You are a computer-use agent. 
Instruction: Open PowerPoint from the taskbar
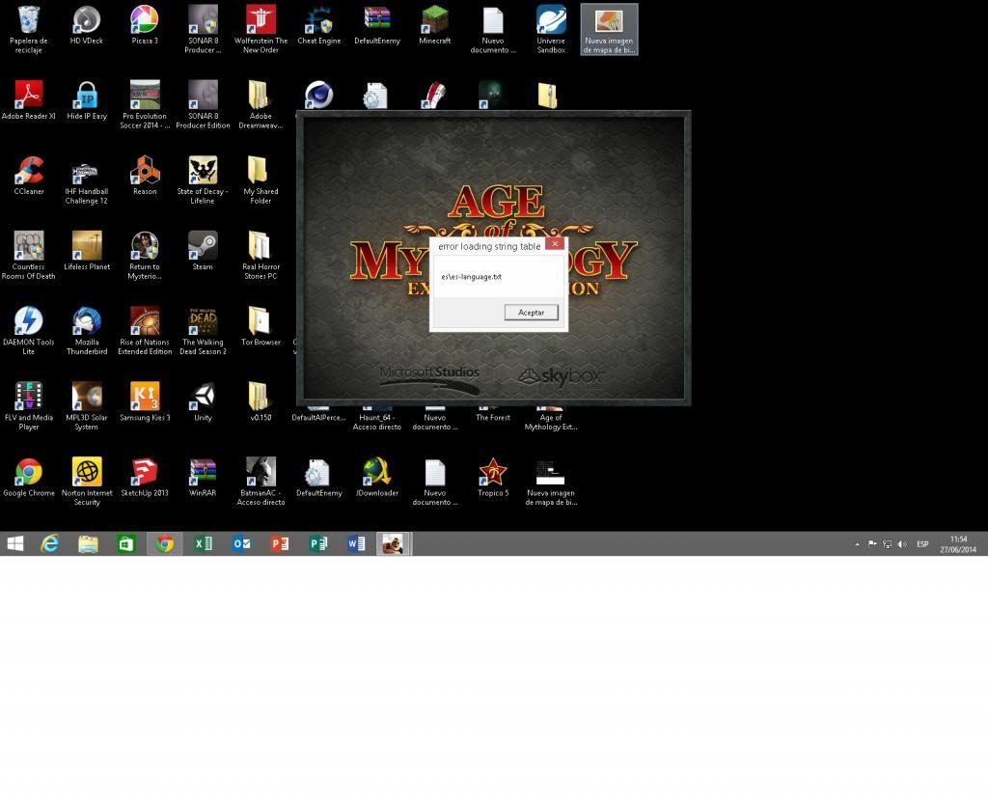(280, 543)
